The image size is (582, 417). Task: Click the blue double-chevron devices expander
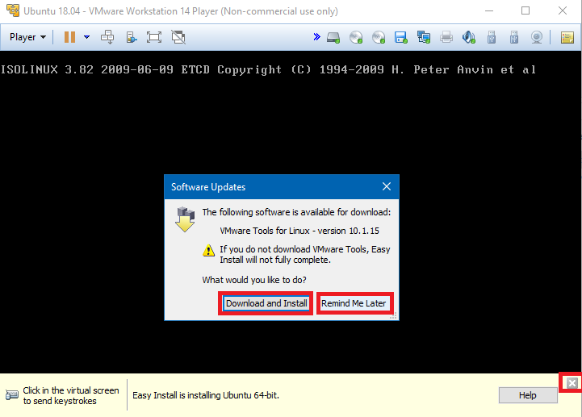click(x=316, y=37)
